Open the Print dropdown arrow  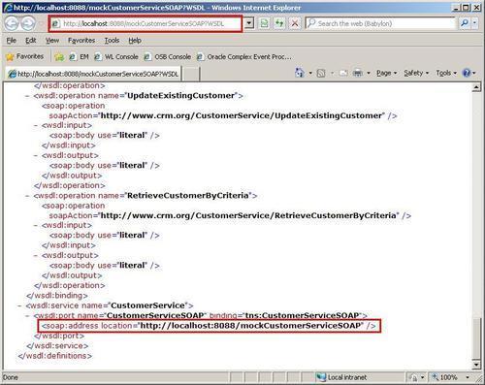pyautogui.click(x=369, y=73)
